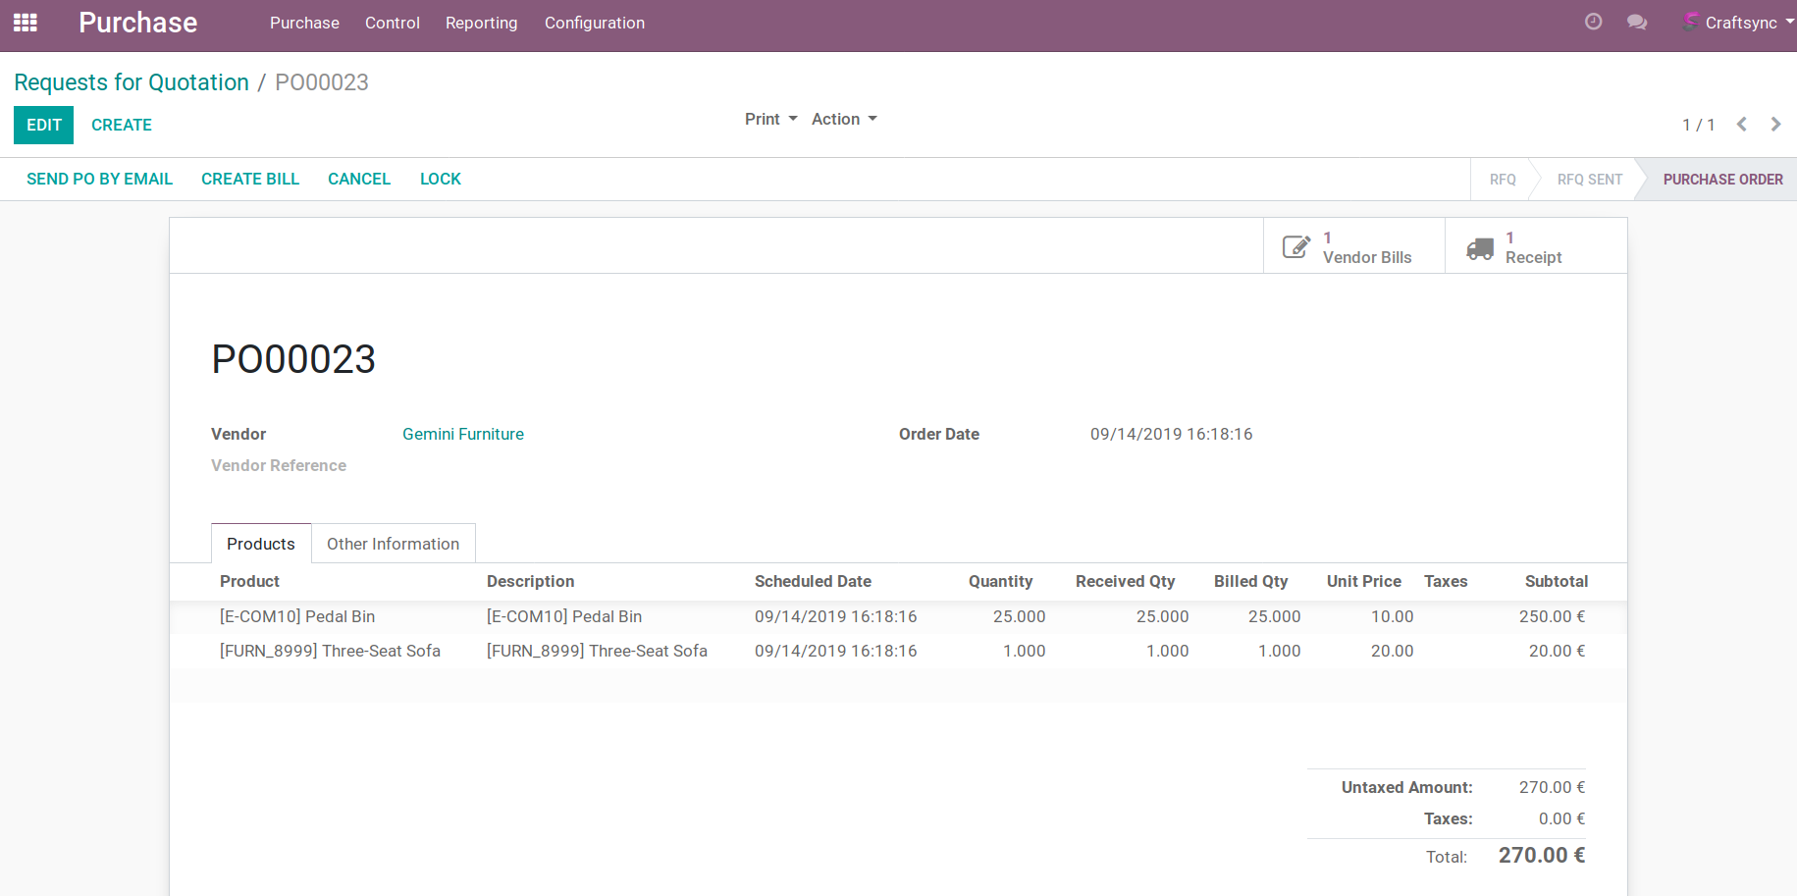Open the Configuration menu

pyautogui.click(x=594, y=23)
